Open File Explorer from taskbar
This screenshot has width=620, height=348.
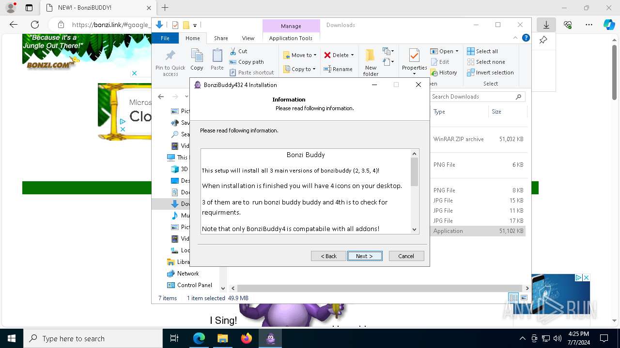pyautogui.click(x=222, y=338)
